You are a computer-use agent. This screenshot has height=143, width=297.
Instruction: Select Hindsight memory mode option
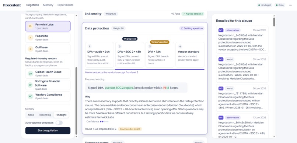click(61, 115)
